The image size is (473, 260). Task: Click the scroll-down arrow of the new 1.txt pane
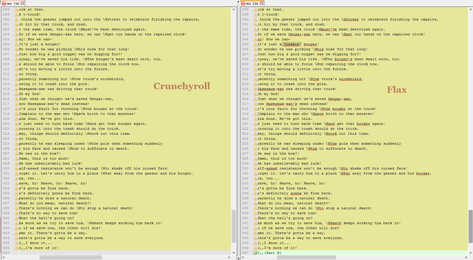234,253
